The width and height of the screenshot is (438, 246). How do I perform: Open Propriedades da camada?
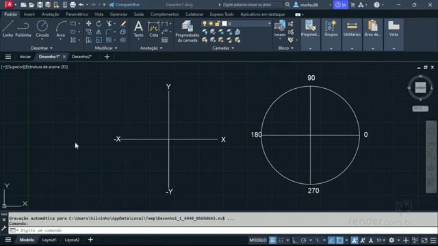click(x=187, y=31)
